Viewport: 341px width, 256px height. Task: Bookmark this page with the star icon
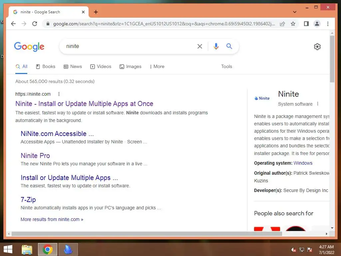293,24
